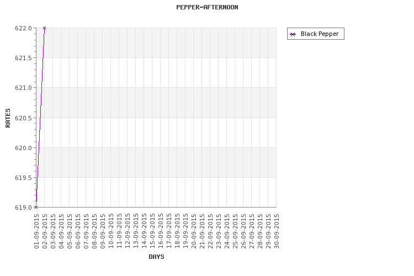Select the 01-09-2015 date axis label

pyautogui.click(x=36, y=231)
